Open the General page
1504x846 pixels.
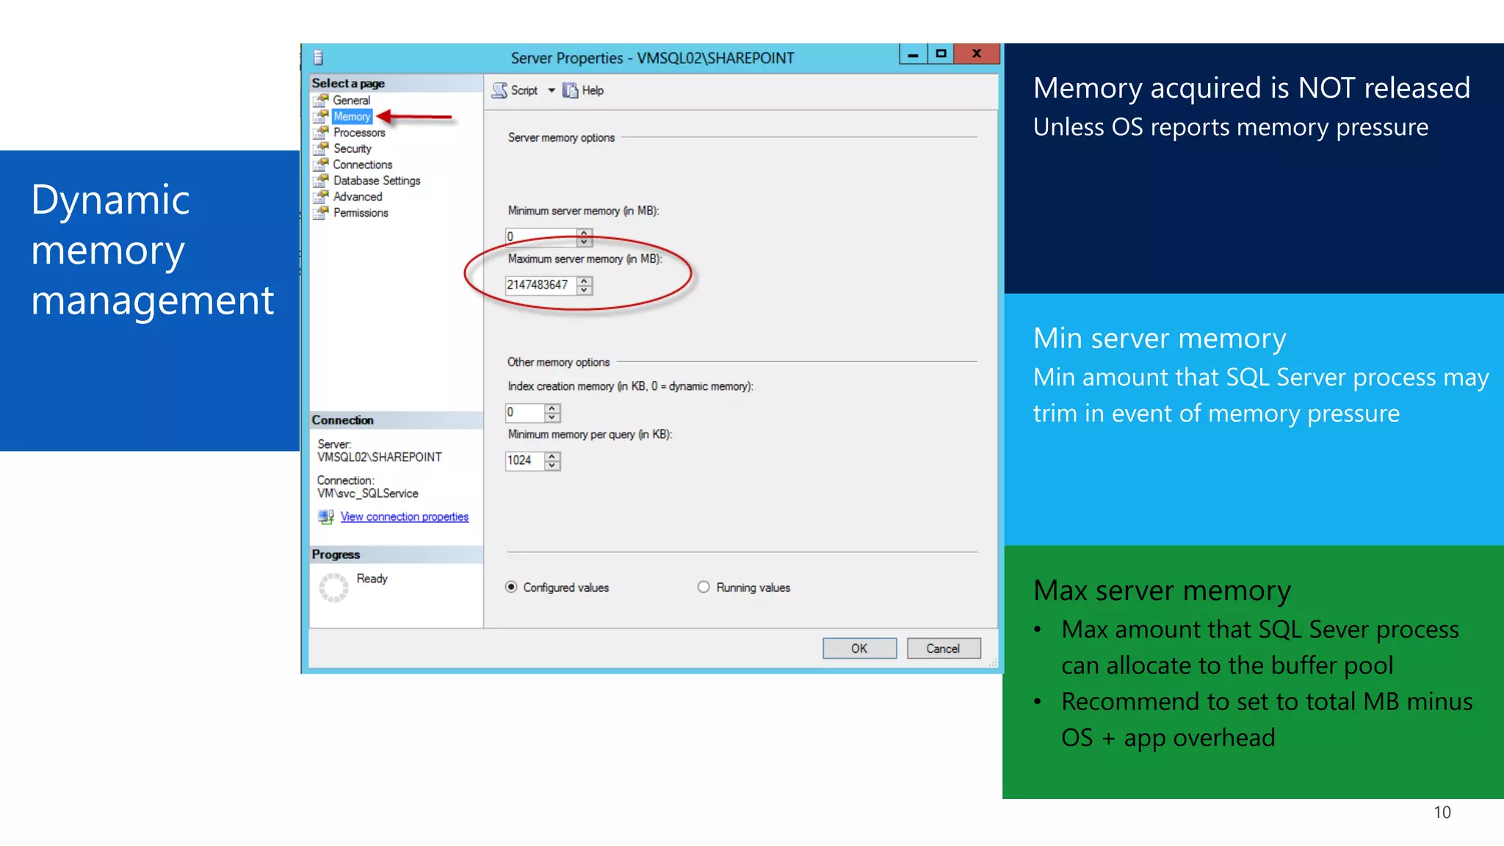351,100
